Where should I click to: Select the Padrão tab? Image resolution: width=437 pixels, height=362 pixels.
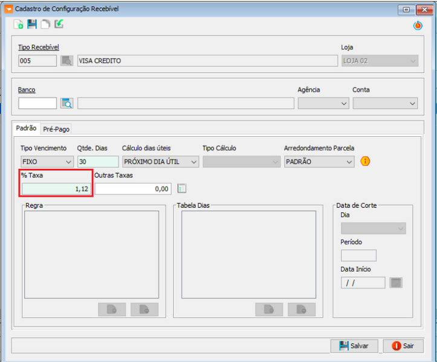point(26,129)
